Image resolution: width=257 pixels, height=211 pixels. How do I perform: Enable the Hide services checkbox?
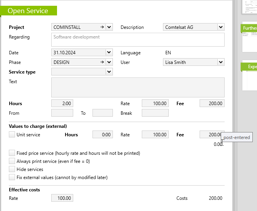tap(12, 169)
